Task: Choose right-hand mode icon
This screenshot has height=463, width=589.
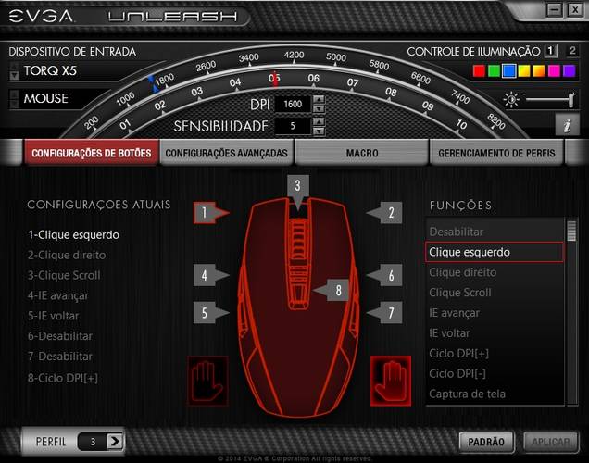Action: [x=391, y=381]
